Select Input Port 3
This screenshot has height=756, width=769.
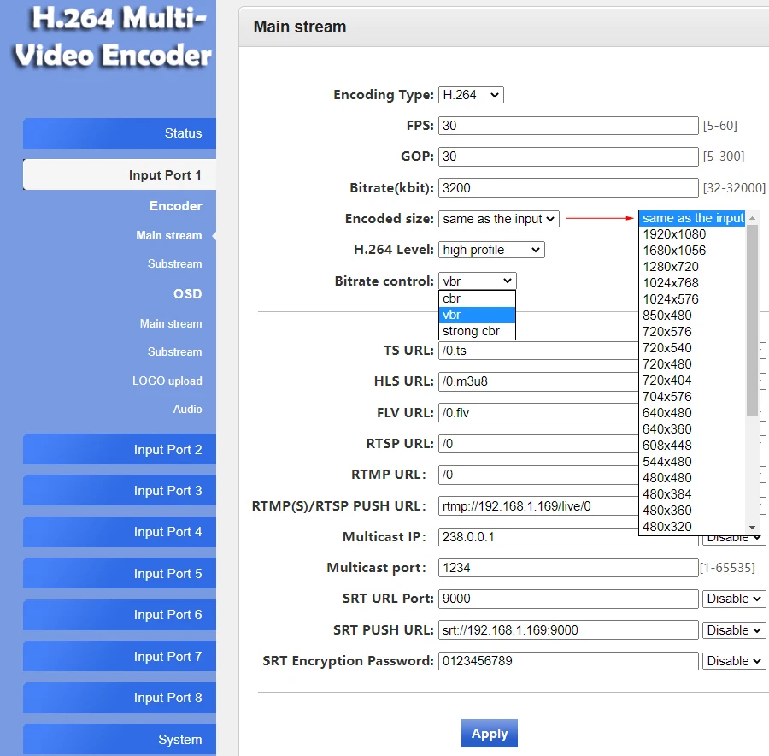tap(120, 490)
